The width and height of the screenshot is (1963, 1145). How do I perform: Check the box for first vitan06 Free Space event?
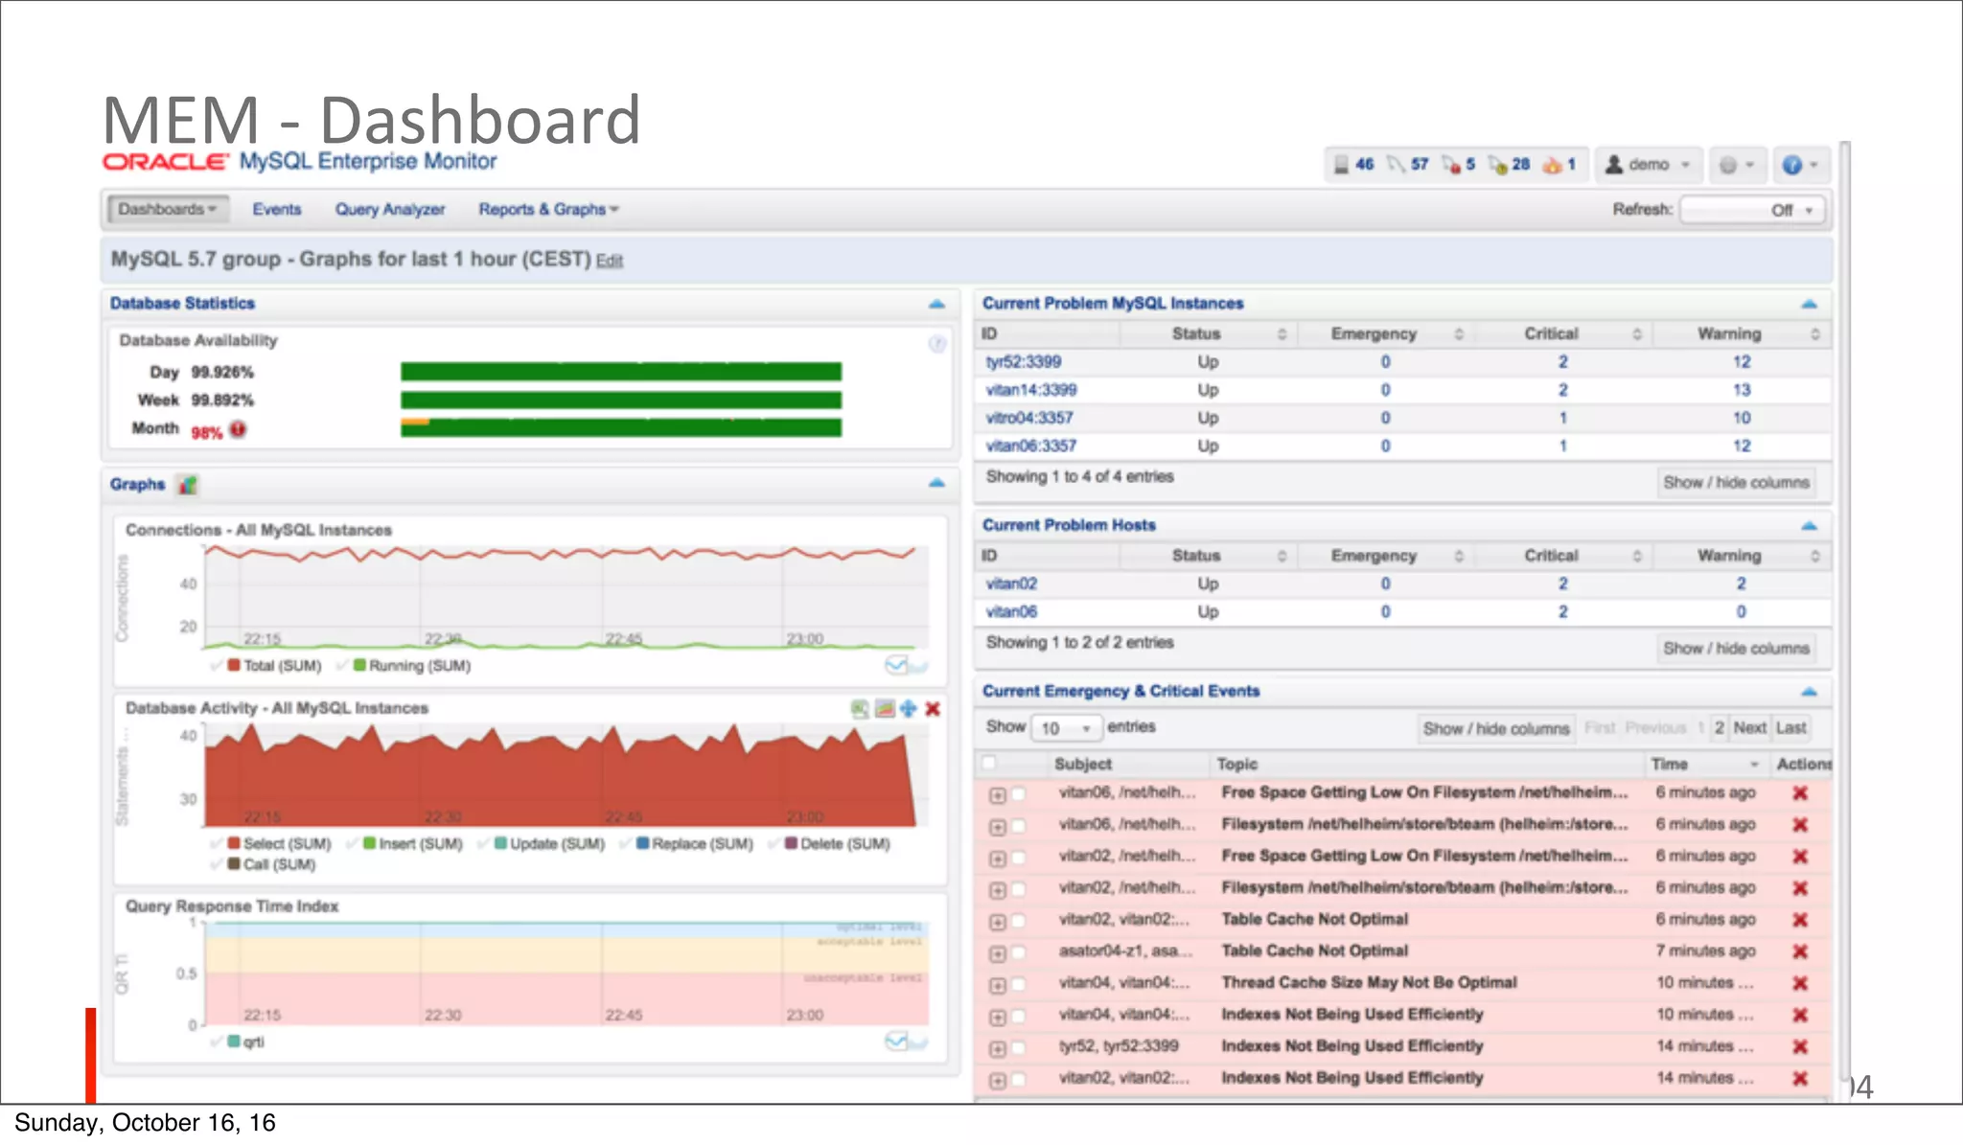(1019, 794)
